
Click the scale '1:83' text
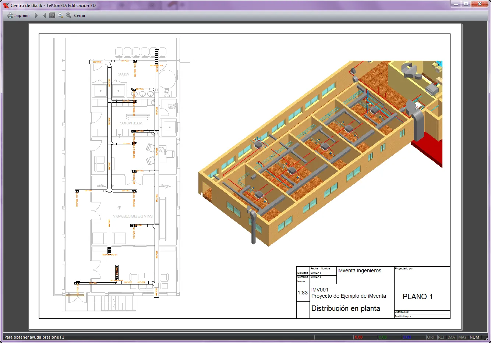[303, 293]
